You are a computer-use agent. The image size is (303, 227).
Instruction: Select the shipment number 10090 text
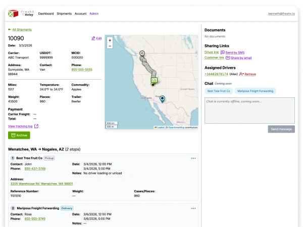click(16, 38)
